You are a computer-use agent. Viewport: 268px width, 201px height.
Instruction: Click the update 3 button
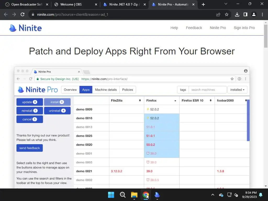click(x=30, y=102)
